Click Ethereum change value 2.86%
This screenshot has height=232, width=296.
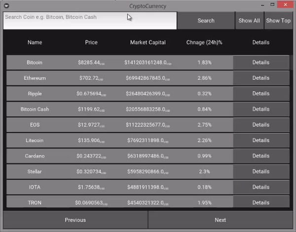tap(204, 78)
